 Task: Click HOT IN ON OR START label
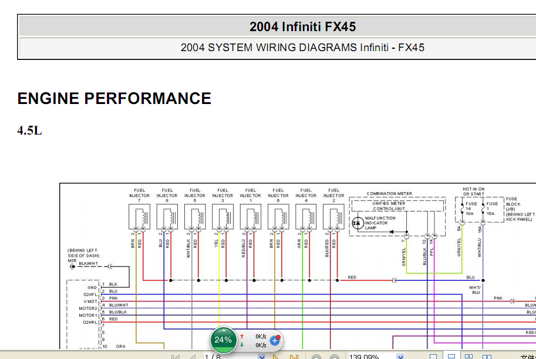tap(473, 192)
